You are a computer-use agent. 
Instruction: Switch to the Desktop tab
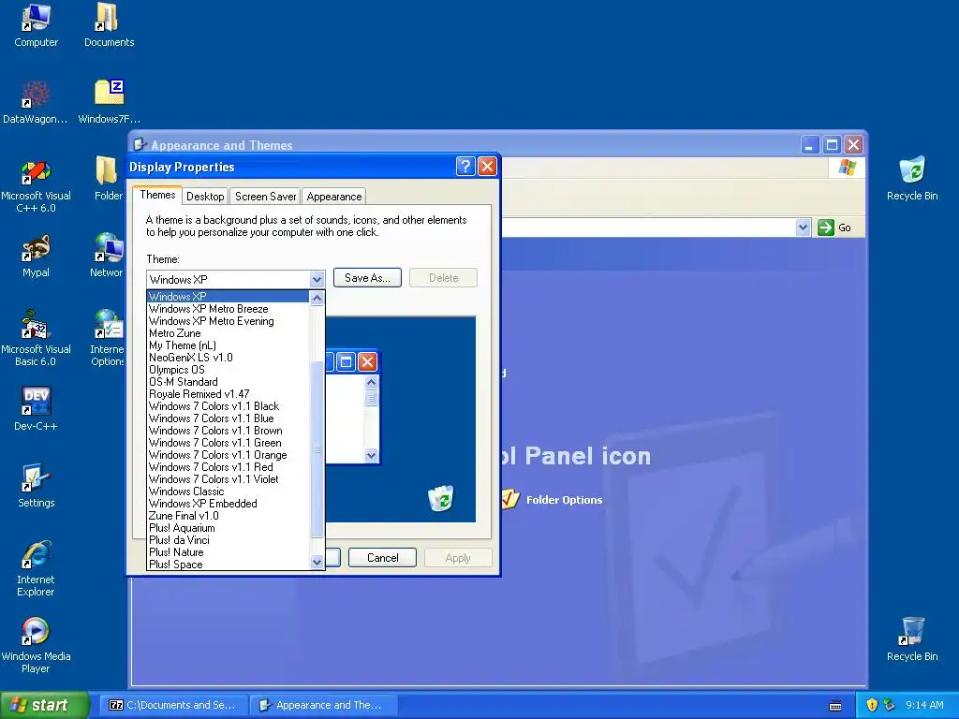tap(205, 197)
